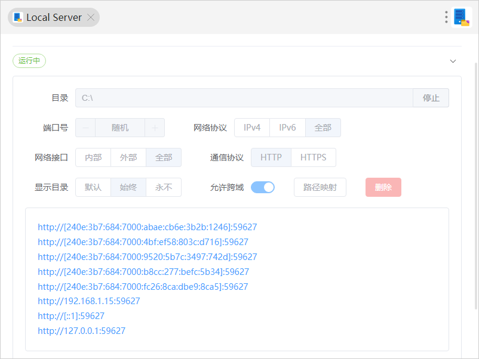Screen dimensions: 479x359
Task: Open the vertical three-dot menu
Action: coord(446,17)
